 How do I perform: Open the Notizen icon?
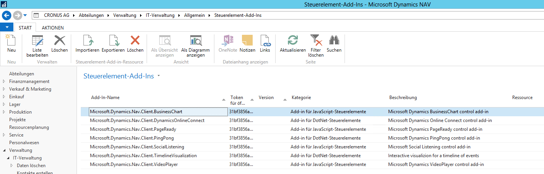247,41
